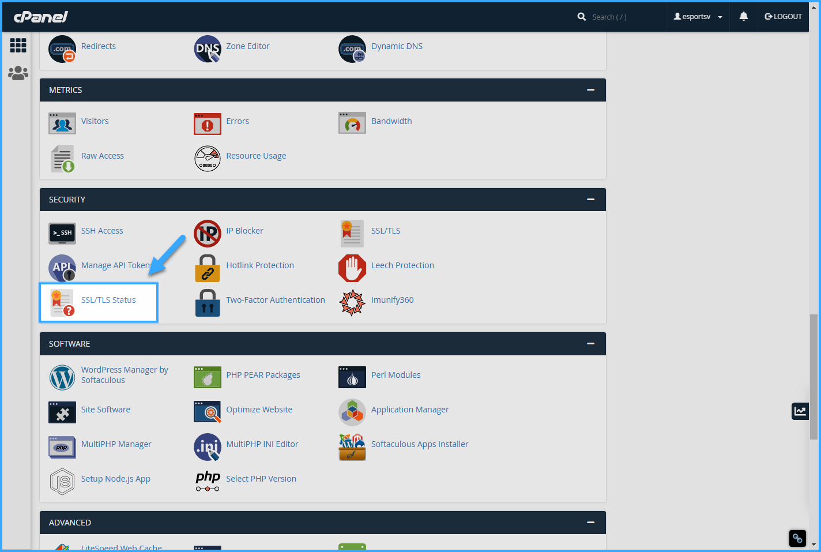
Task: Open the Perl Modules link
Action: [x=396, y=375]
